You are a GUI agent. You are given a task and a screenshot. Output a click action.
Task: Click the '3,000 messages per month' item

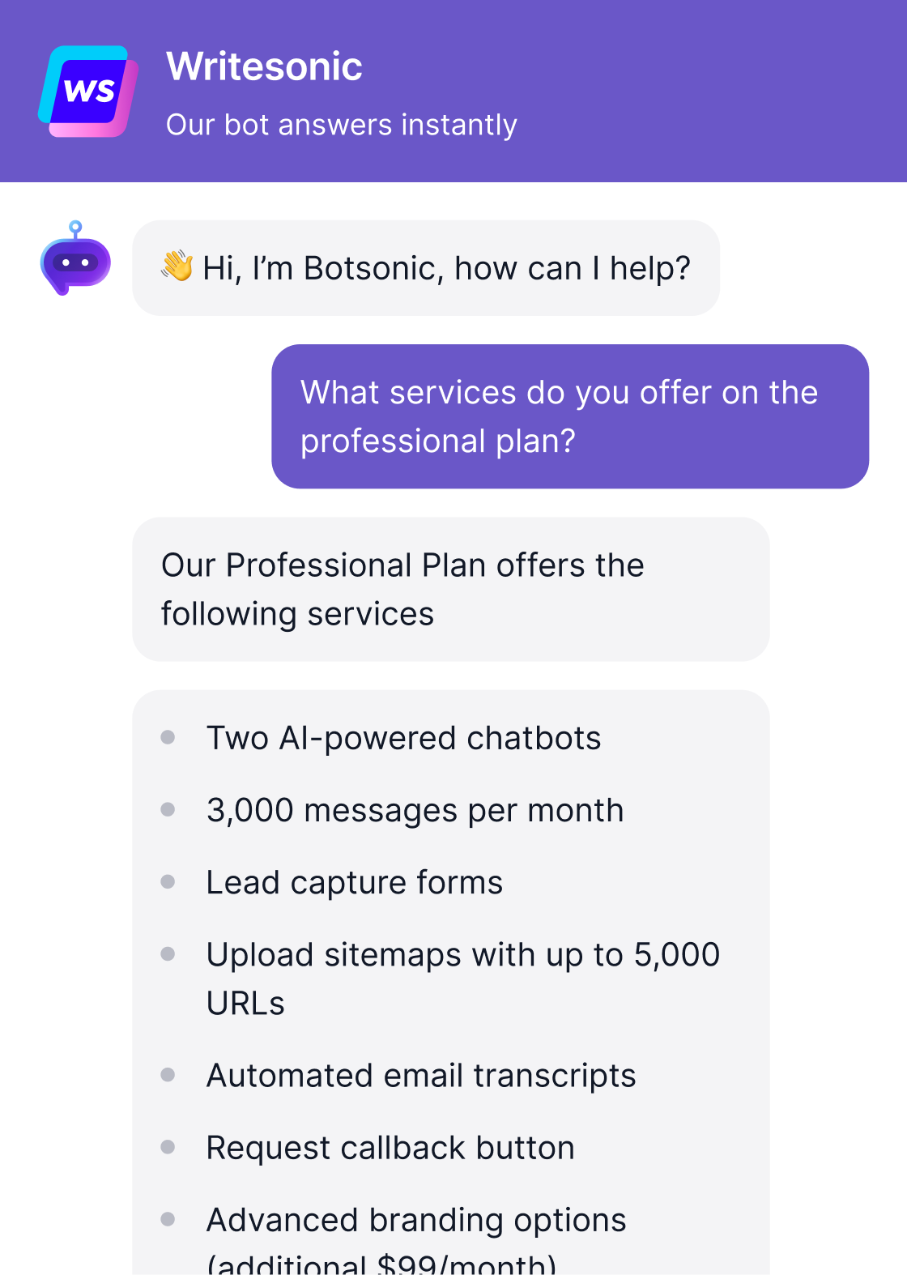(x=415, y=810)
